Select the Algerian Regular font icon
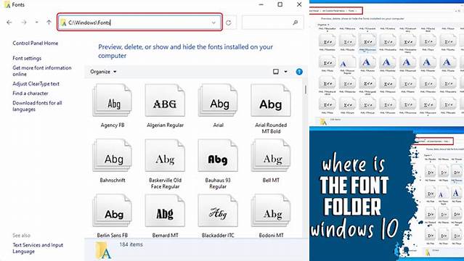The image size is (464, 261). coord(165,100)
